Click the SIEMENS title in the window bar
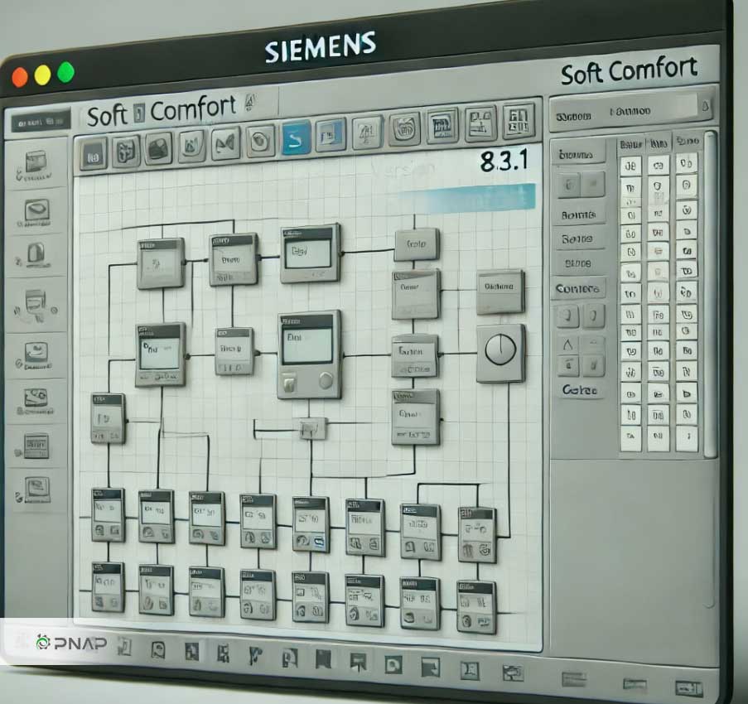 click(320, 46)
